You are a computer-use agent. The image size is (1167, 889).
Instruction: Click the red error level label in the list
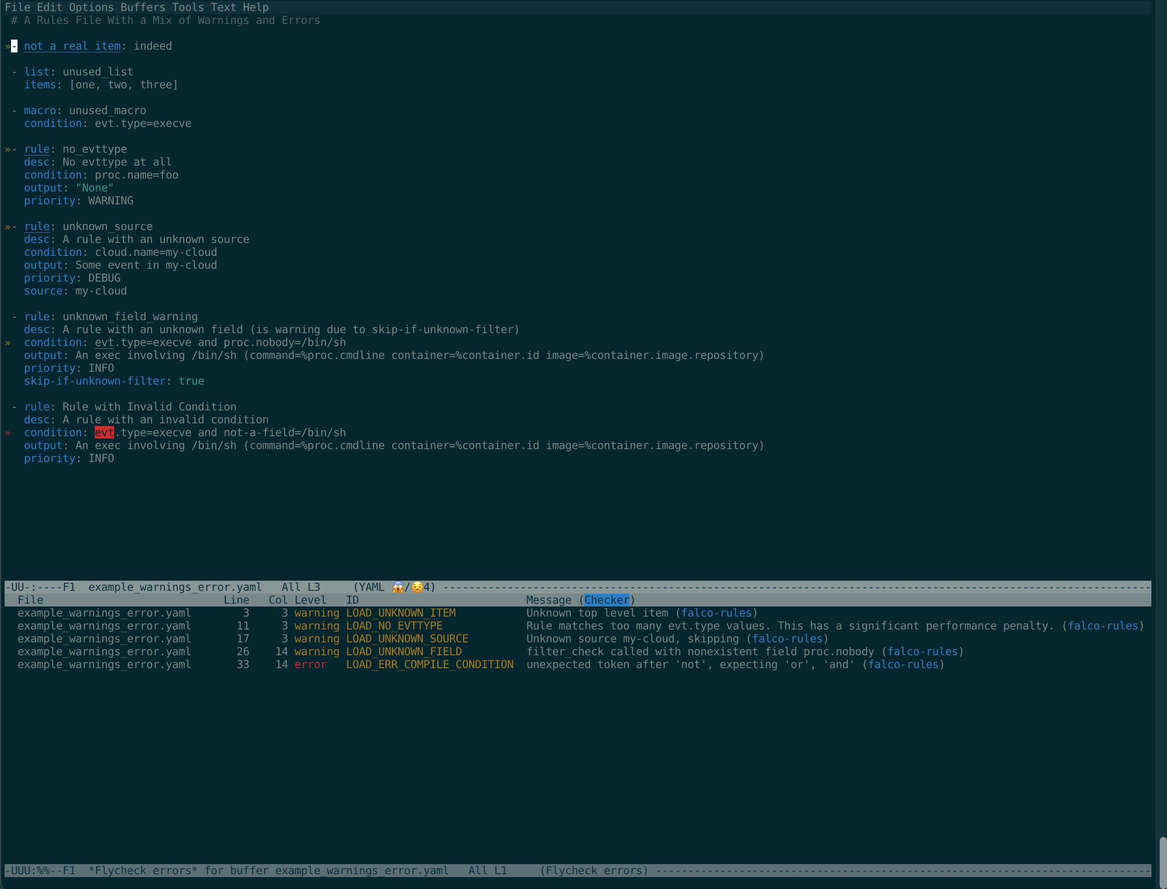(x=310, y=664)
